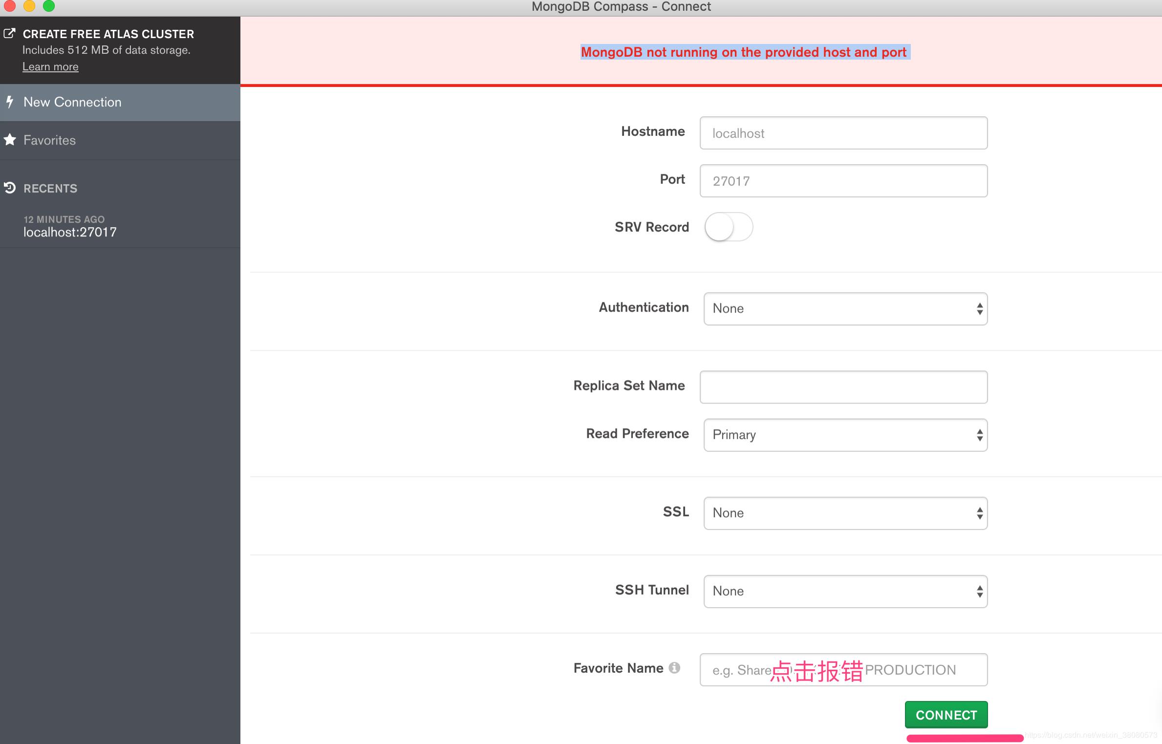Click the Hostname input field

843,133
